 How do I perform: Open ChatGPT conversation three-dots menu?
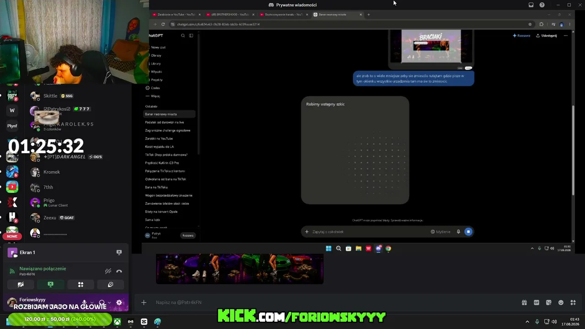point(566,36)
